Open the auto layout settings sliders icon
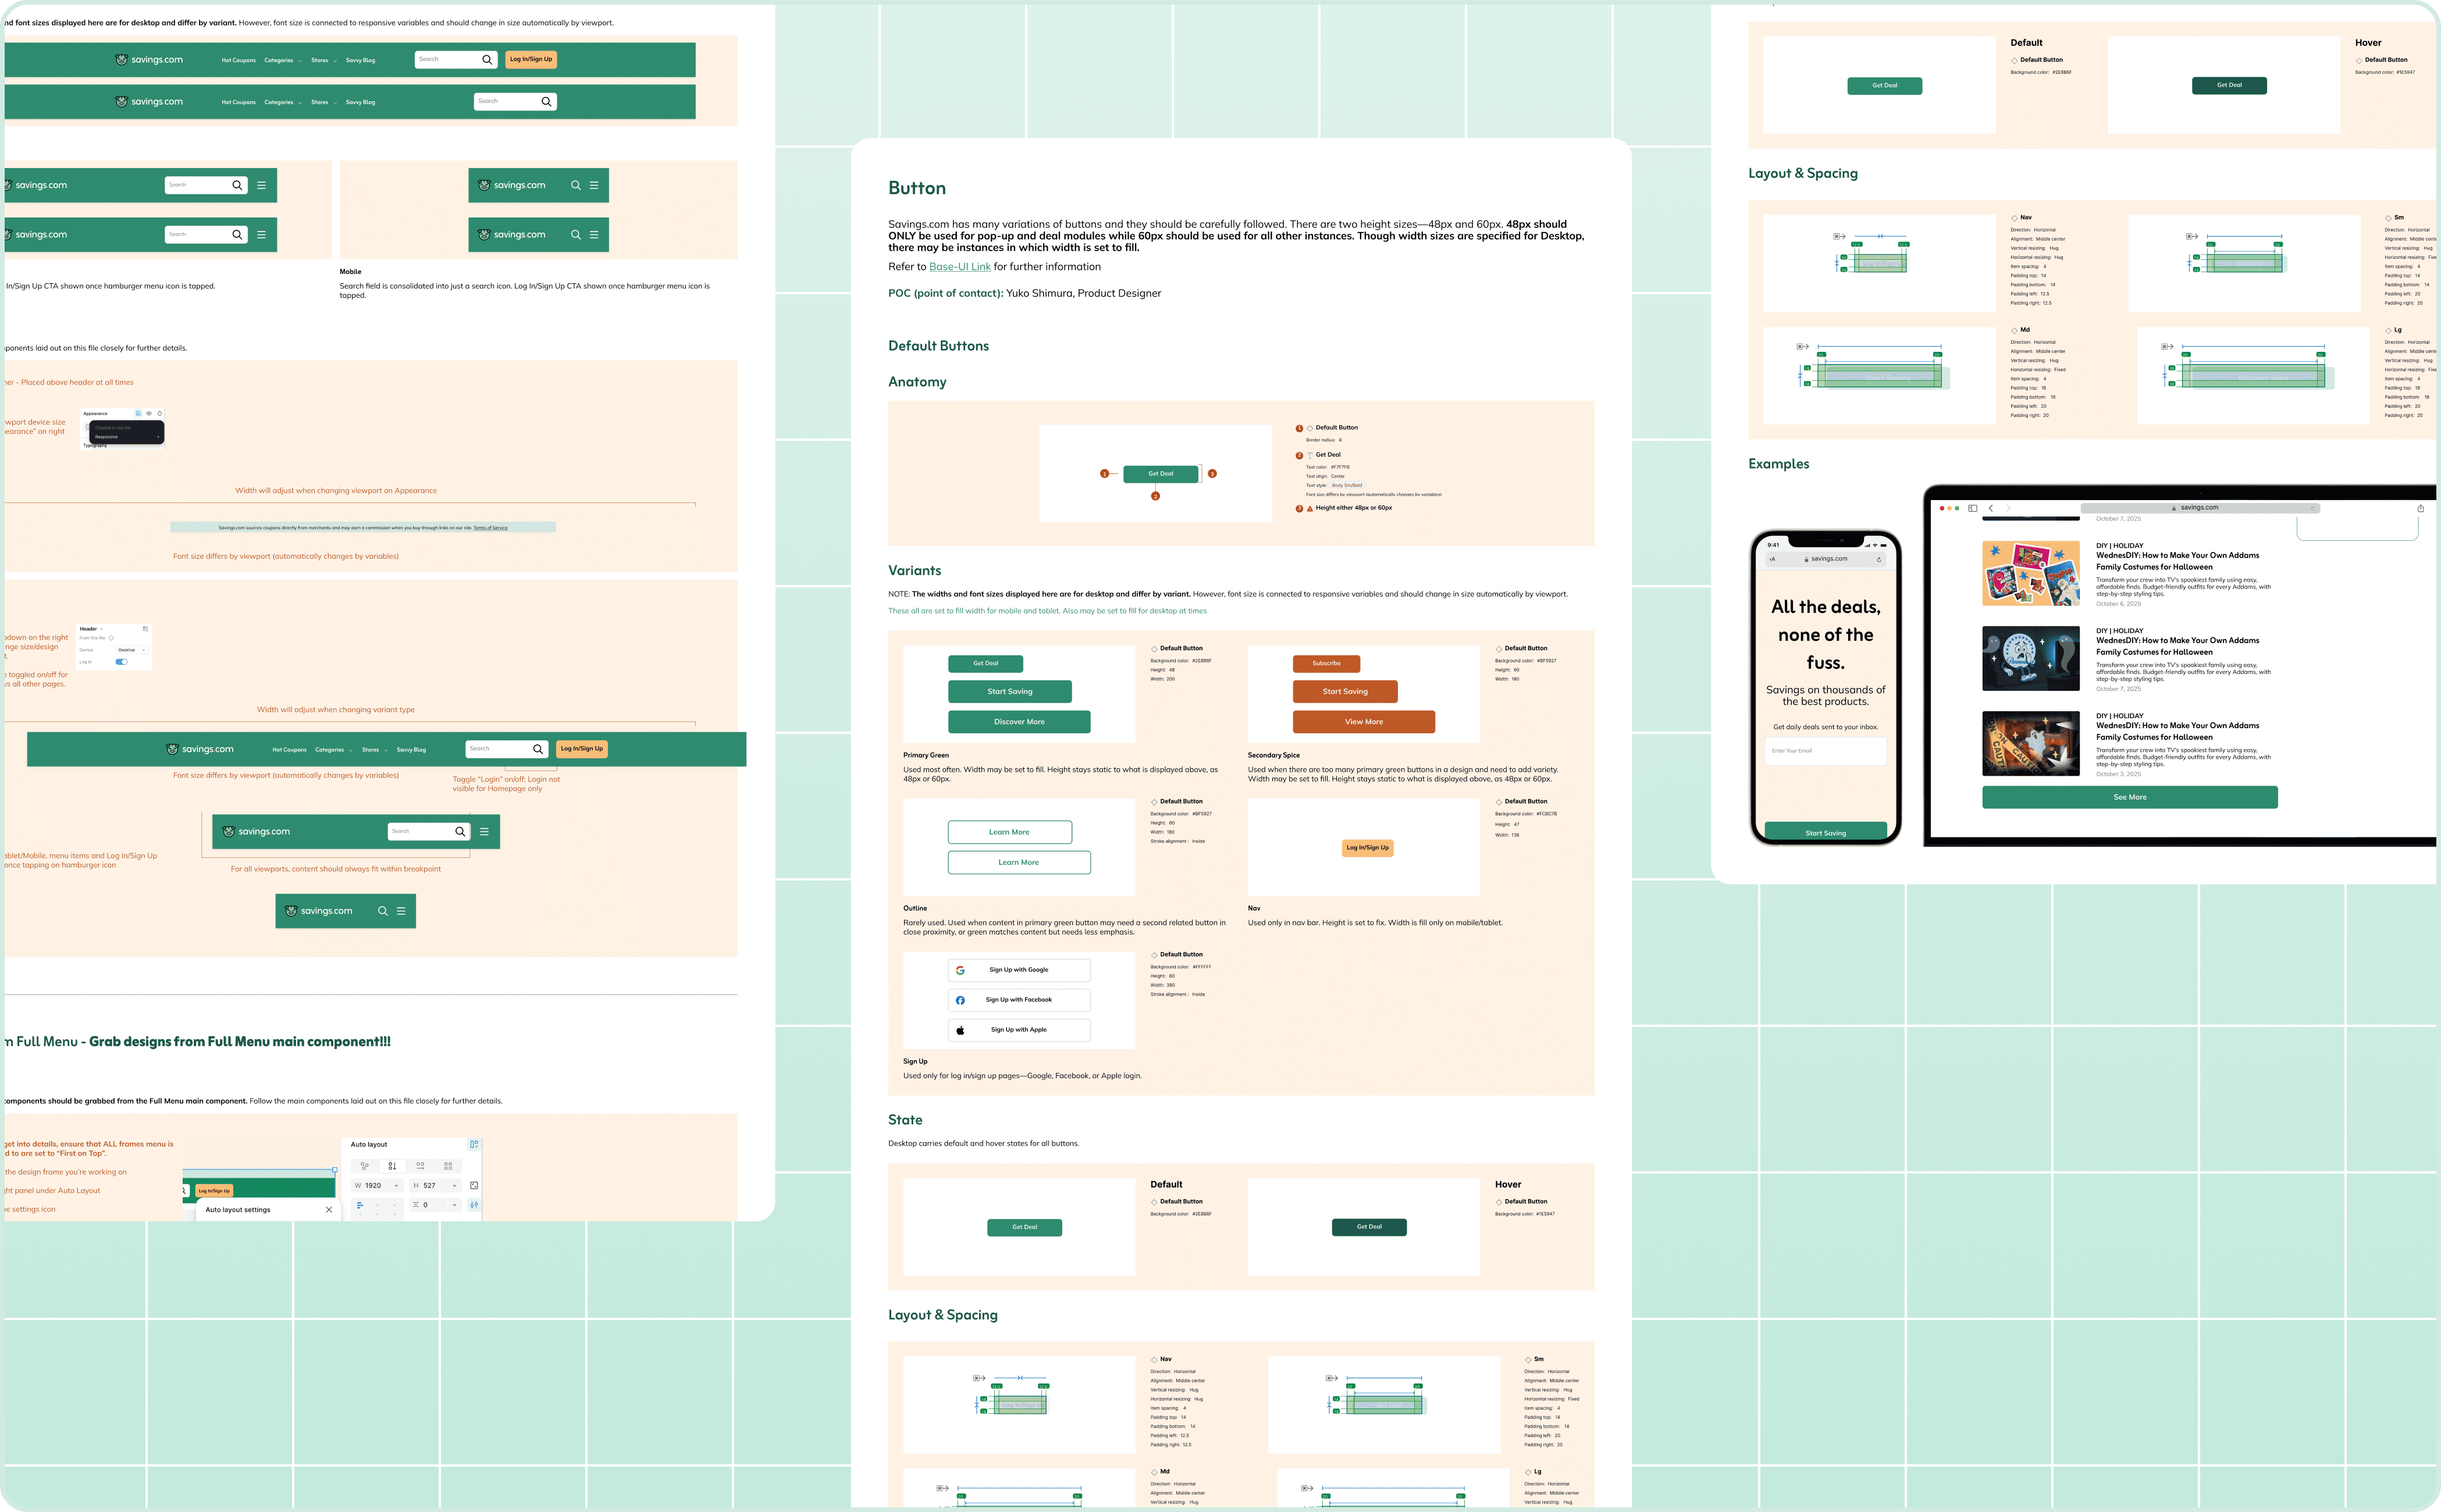Screen dimensions: 2441x1512 point(474,1205)
